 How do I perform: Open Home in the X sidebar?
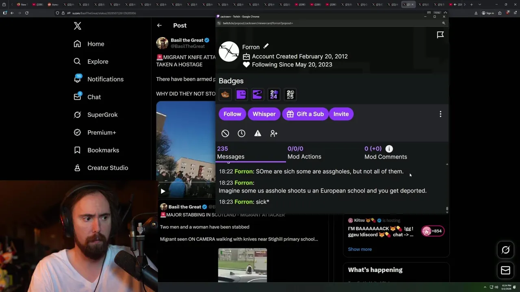(x=89, y=44)
